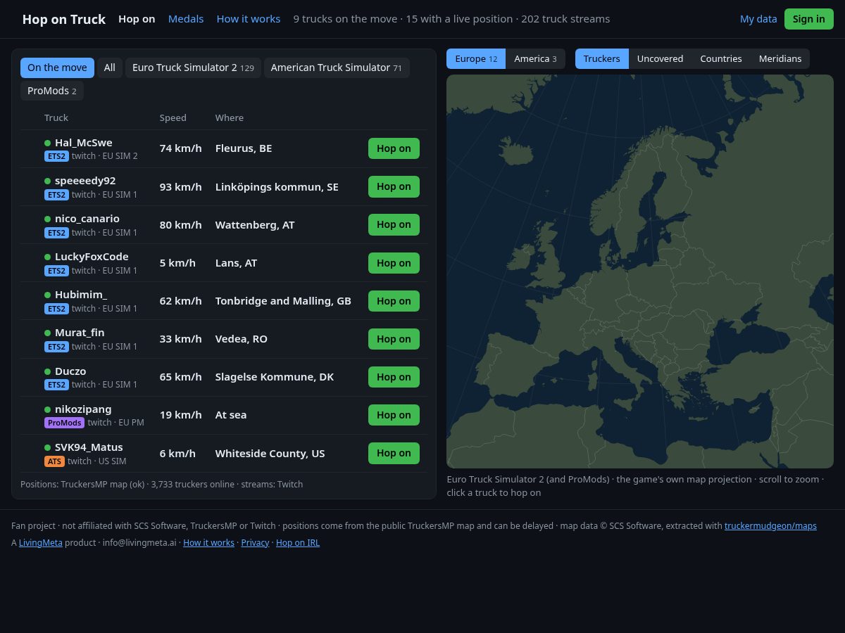Click the green live dot beside LuckyFoxCode
The height and width of the screenshot is (633, 845).
coord(48,257)
